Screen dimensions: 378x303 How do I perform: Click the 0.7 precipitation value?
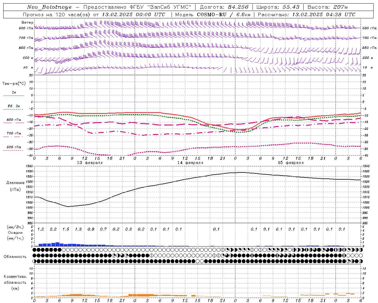(103, 229)
